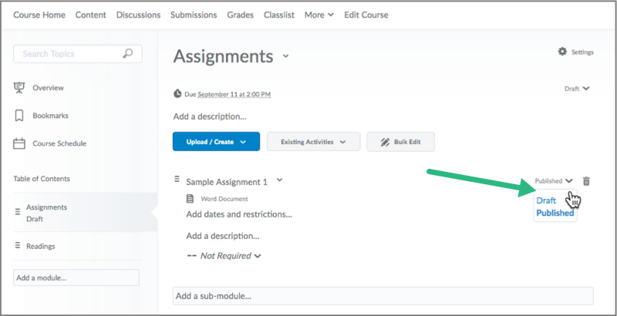Click Add a description under Sample Assignment

coord(223,236)
